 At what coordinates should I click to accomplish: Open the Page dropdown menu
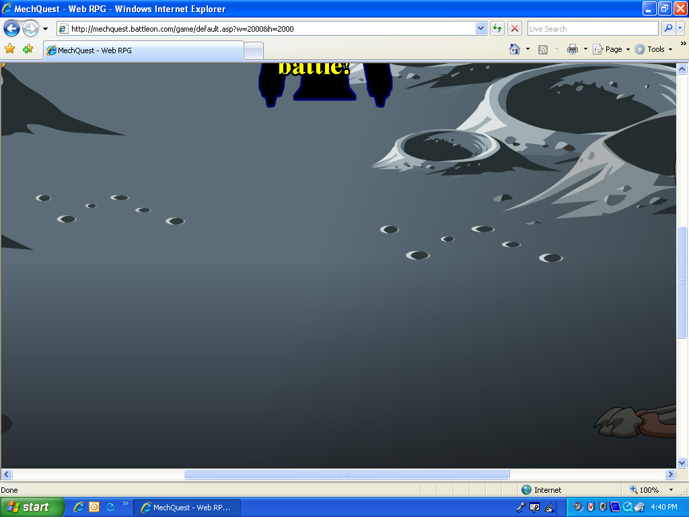(610, 48)
